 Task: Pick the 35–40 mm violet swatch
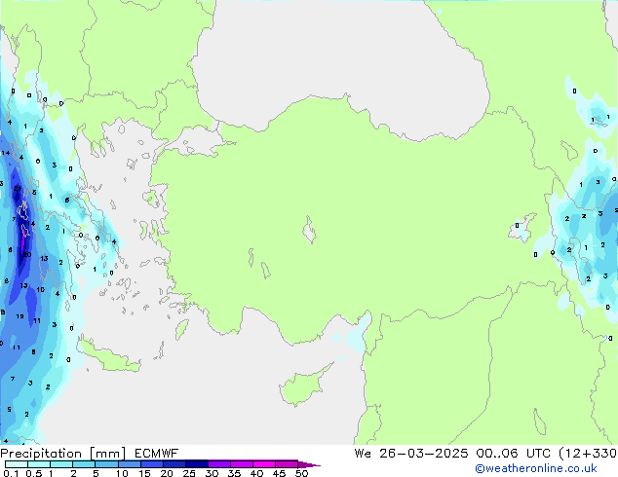(x=242, y=464)
